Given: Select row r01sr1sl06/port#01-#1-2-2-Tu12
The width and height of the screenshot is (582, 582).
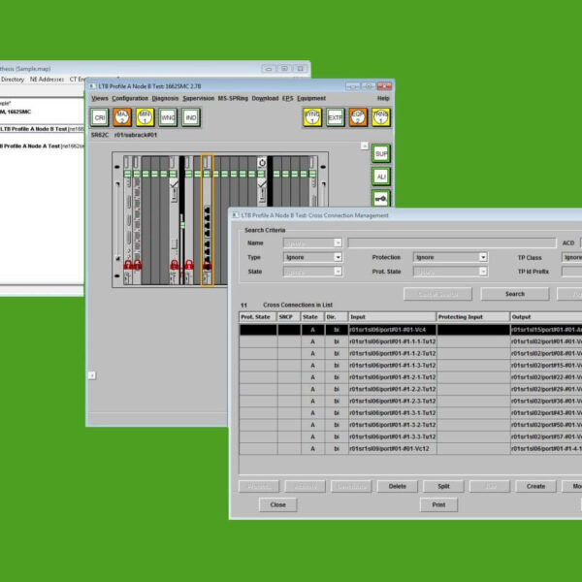Looking at the screenshot, I should click(x=410, y=389).
